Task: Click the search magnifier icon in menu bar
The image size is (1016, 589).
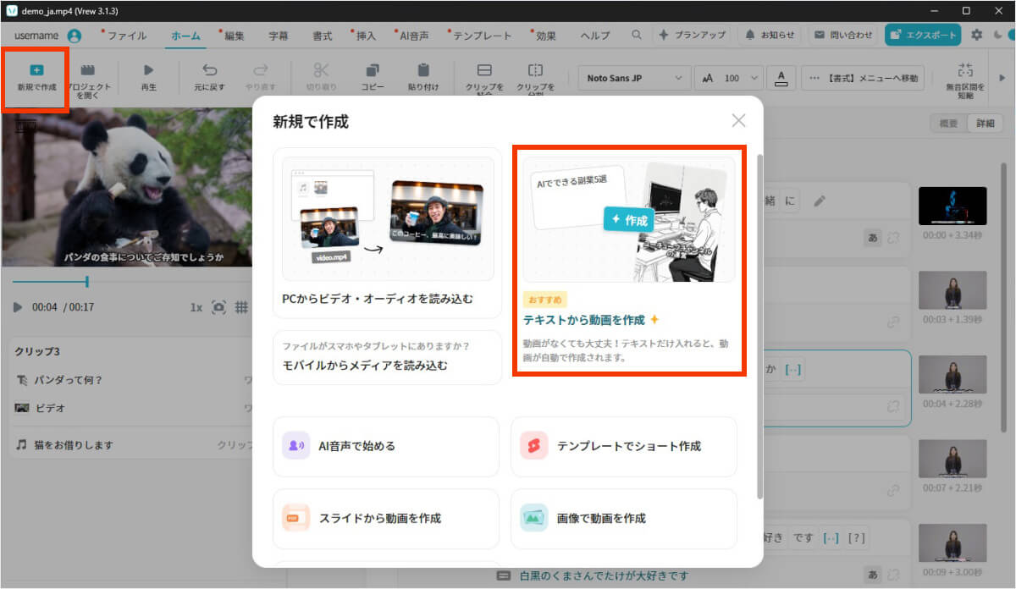Action: coord(637,35)
